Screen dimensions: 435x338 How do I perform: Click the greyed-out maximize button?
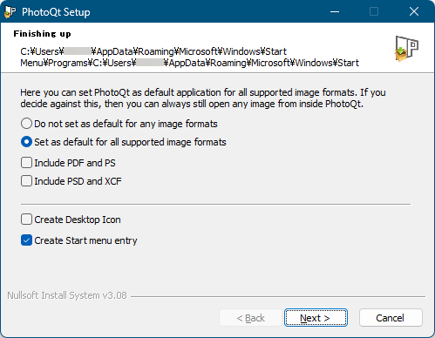(374, 11)
